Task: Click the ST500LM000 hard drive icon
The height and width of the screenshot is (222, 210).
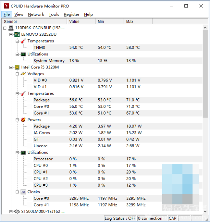Action: point(17,212)
